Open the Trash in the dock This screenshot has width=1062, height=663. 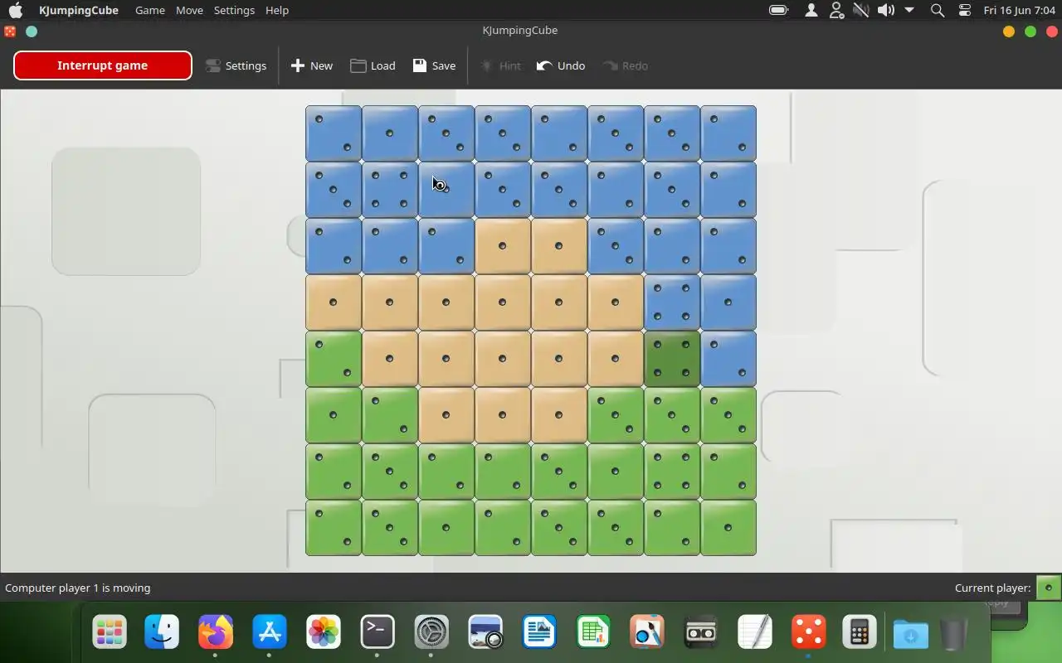pyautogui.click(x=954, y=635)
